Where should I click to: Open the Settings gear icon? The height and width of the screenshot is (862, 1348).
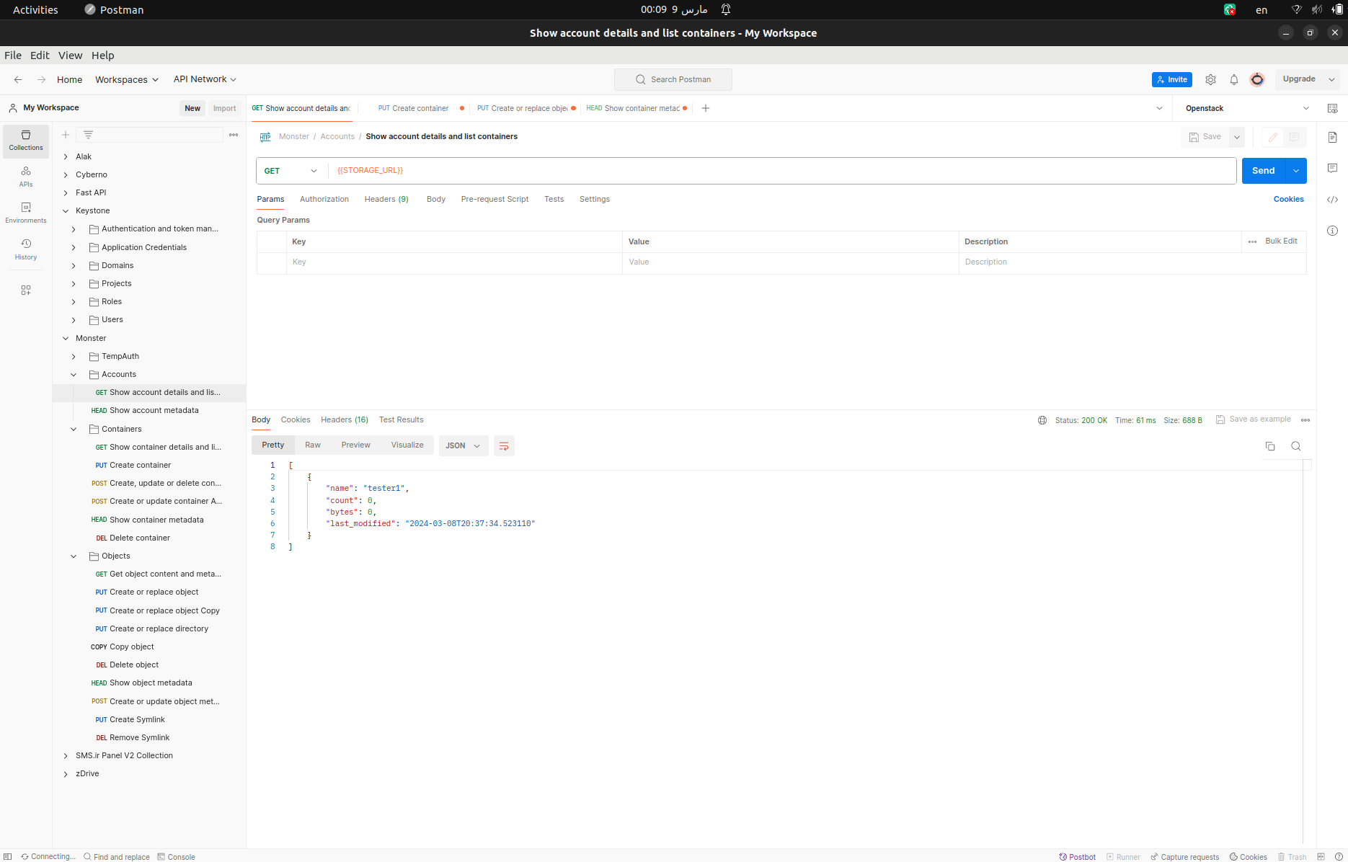pos(1210,79)
